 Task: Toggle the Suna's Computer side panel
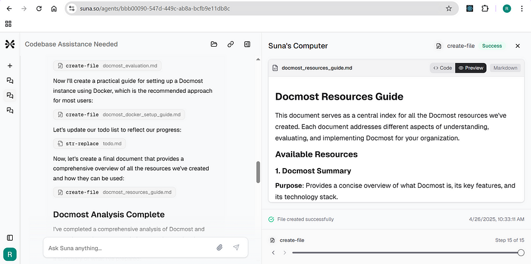(247, 45)
